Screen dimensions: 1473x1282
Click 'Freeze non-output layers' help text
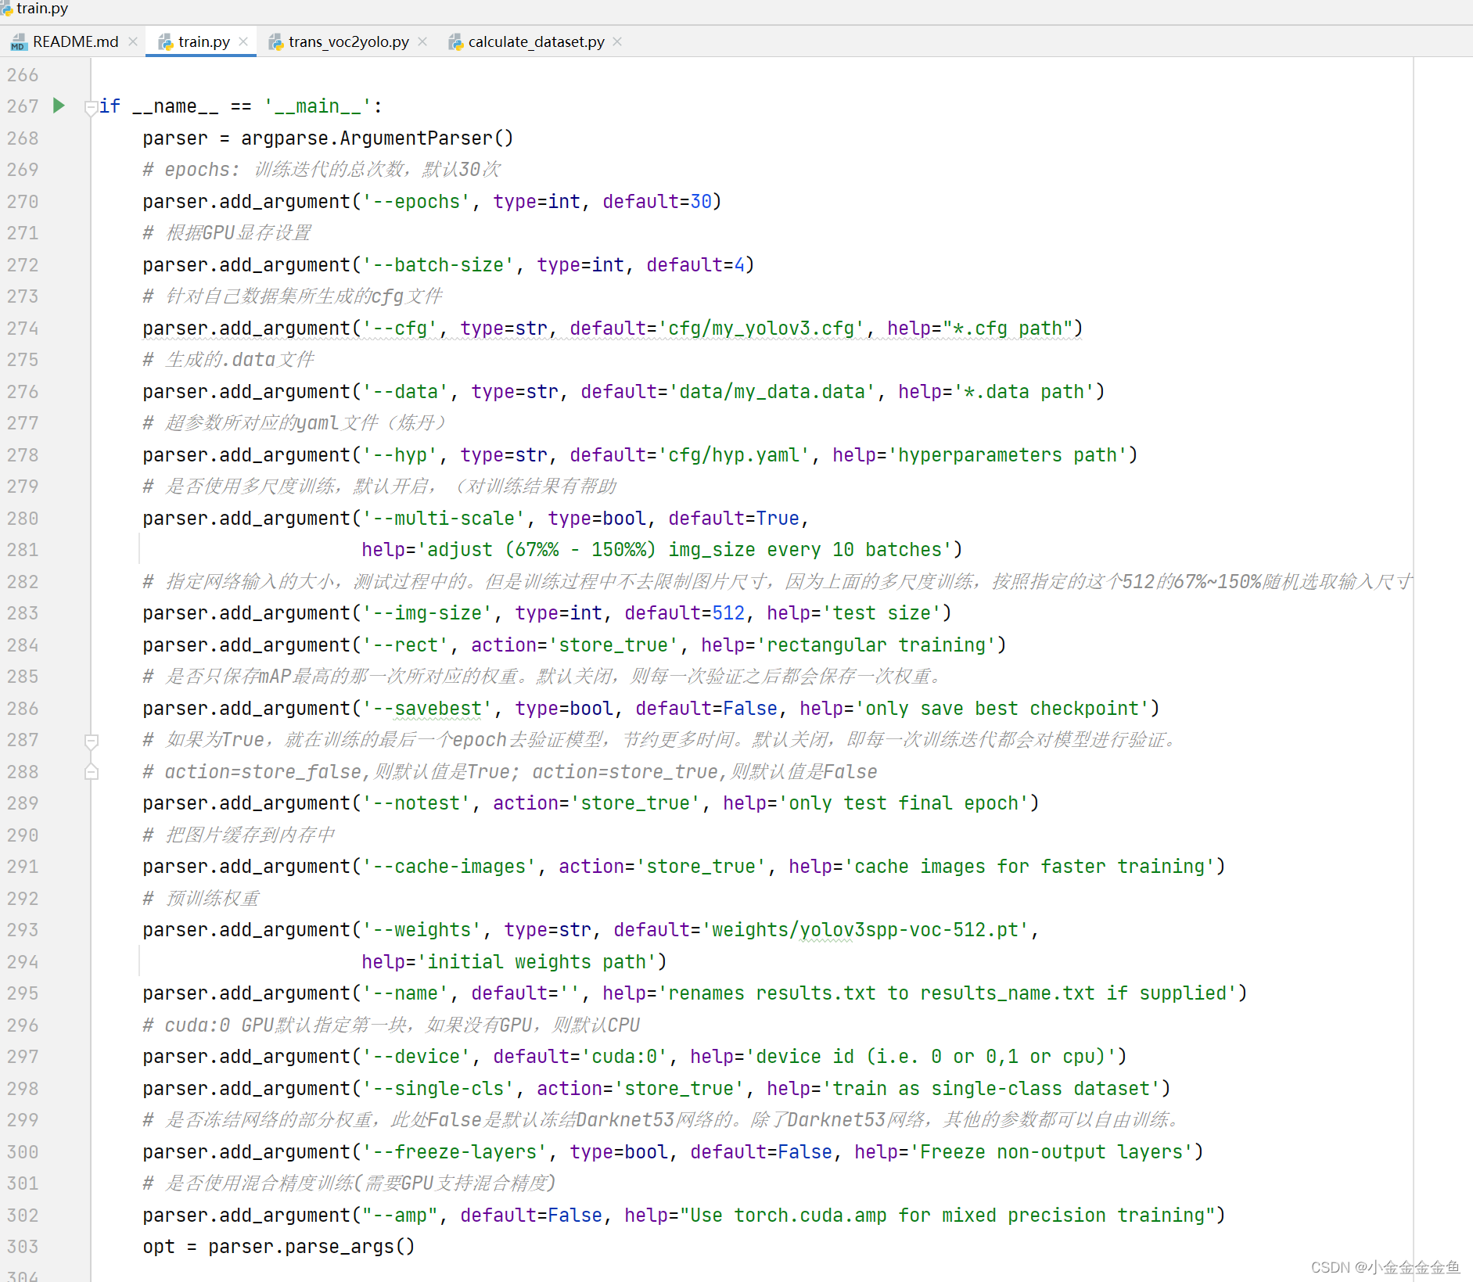coord(1051,1151)
